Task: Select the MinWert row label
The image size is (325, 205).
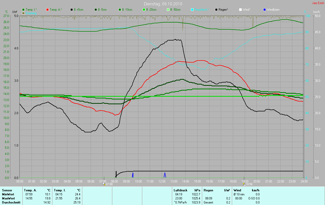Action: [x=9, y=194]
